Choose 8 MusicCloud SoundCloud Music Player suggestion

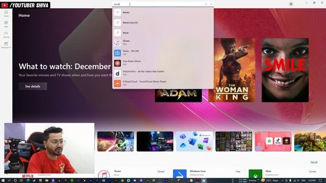163,83
